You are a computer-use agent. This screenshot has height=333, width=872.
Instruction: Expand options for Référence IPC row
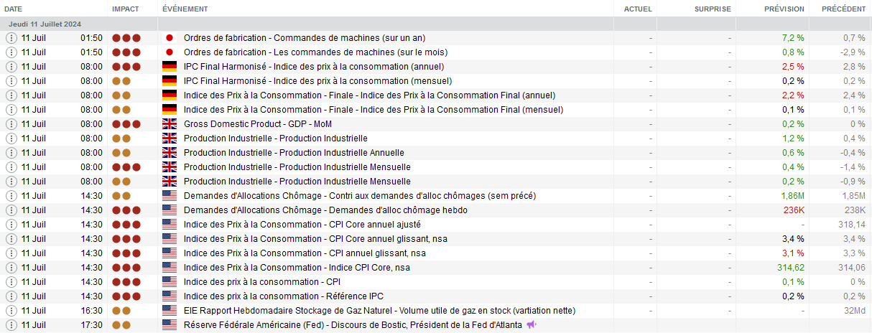point(11,296)
